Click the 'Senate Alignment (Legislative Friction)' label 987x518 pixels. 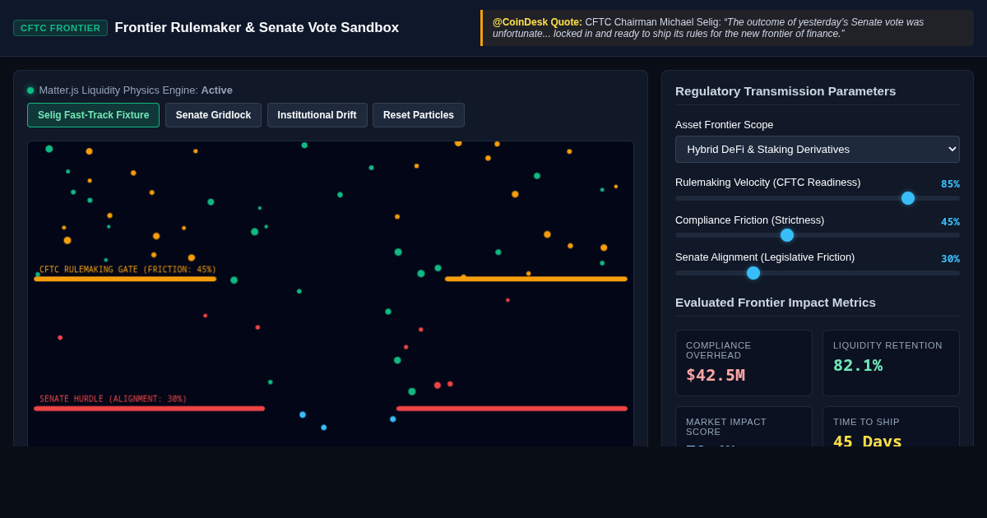click(x=765, y=257)
